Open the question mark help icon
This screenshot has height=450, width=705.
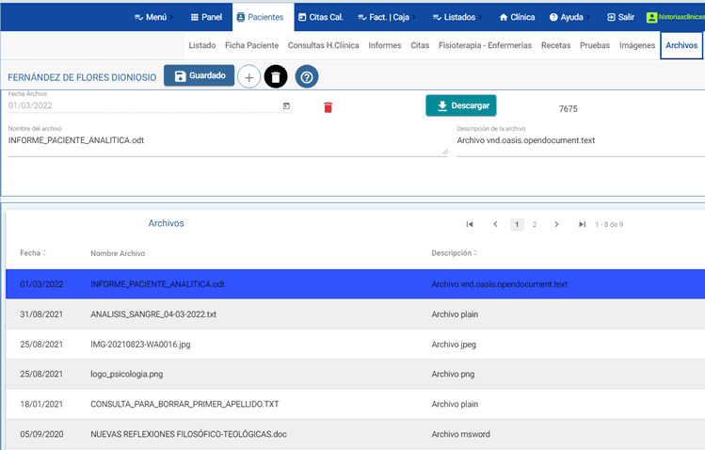[306, 77]
